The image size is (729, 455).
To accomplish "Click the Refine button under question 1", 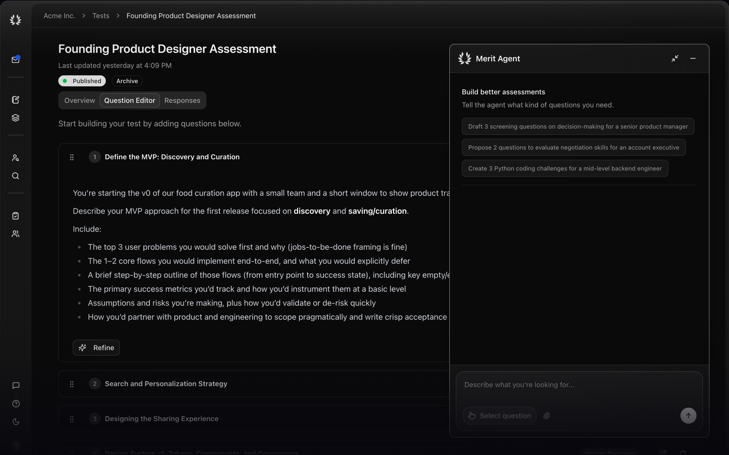I will (96, 348).
